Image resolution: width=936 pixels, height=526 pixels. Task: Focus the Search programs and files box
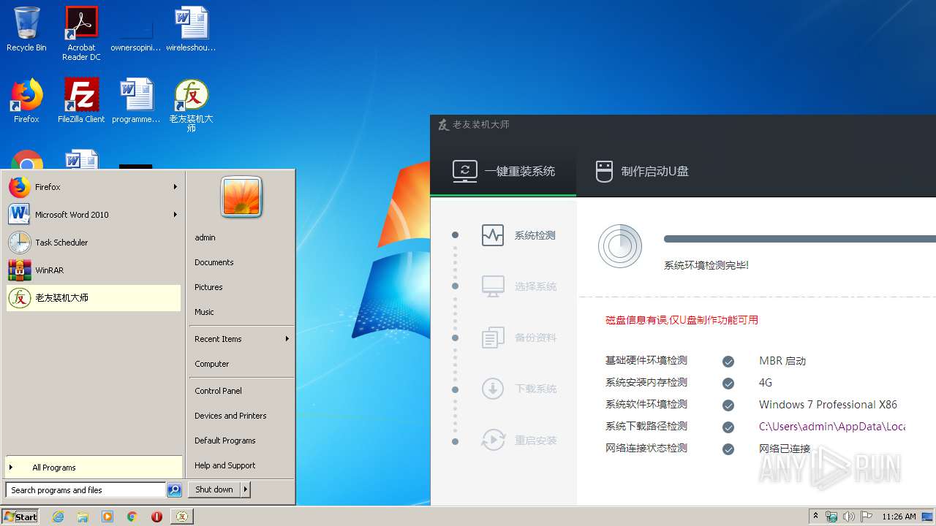[86, 490]
